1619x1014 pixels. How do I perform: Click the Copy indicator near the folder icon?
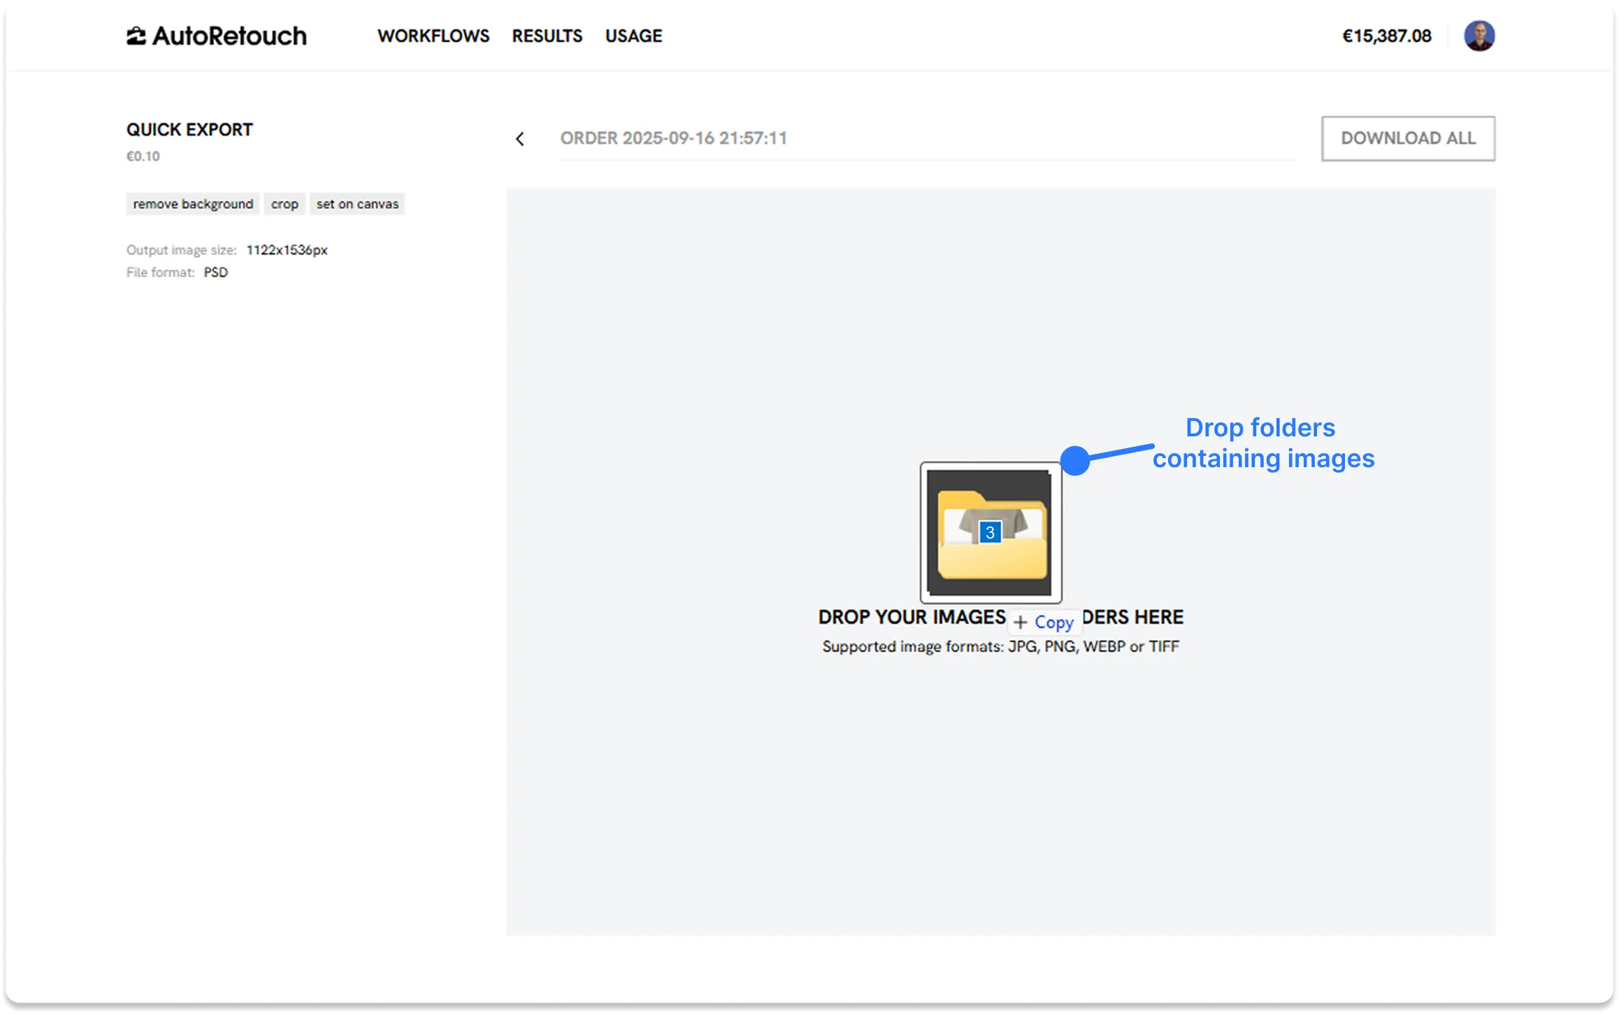pos(1044,622)
